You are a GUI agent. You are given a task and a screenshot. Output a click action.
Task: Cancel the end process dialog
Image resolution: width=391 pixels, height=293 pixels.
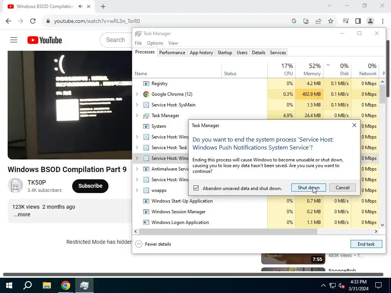[343, 188]
